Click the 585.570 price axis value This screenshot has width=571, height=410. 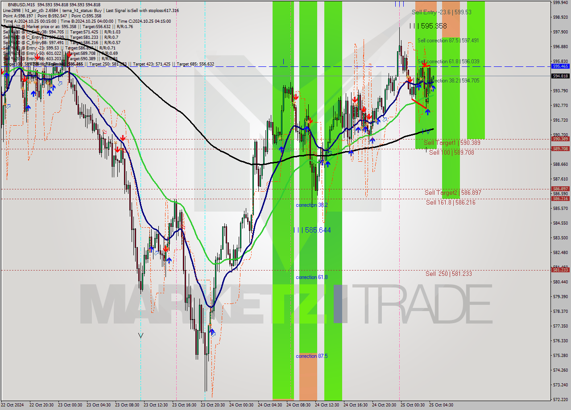tap(560, 209)
